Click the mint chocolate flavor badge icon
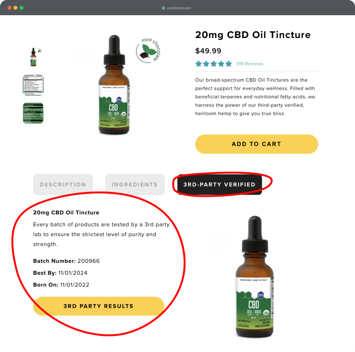Image resolution: width=355 pixels, height=352 pixels. pos(148,50)
